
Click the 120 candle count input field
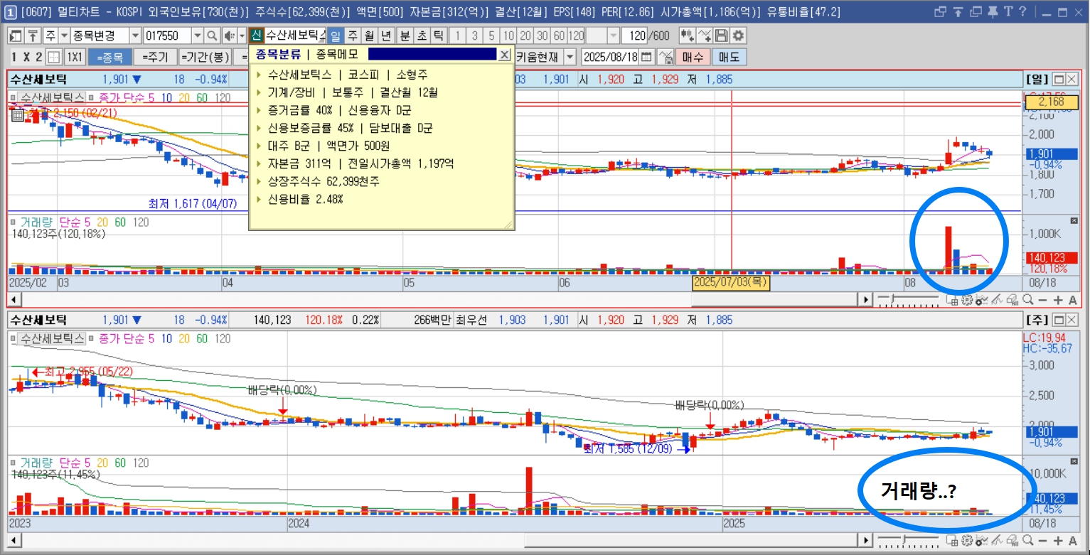coord(634,36)
